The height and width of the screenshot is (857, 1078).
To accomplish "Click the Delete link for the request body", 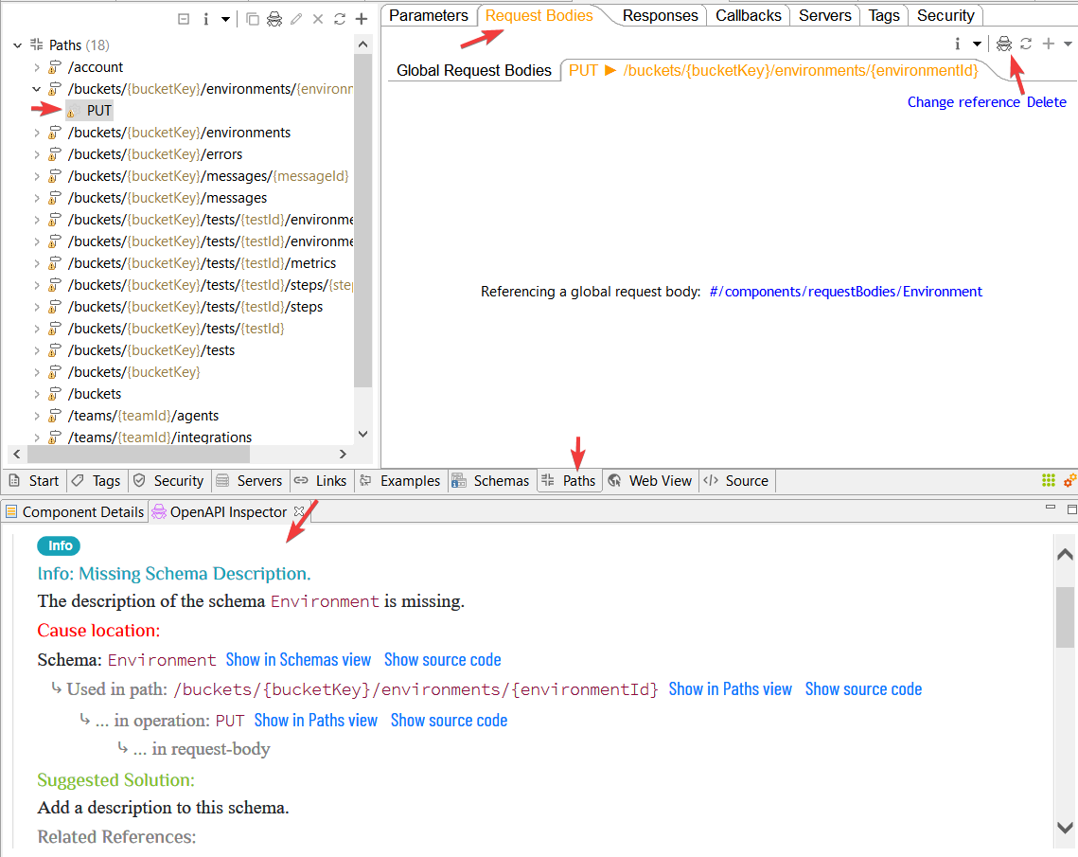I will (x=1047, y=102).
